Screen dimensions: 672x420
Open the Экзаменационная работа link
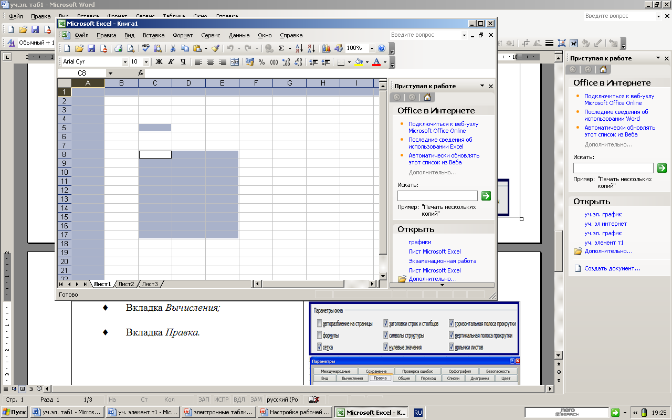(442, 261)
